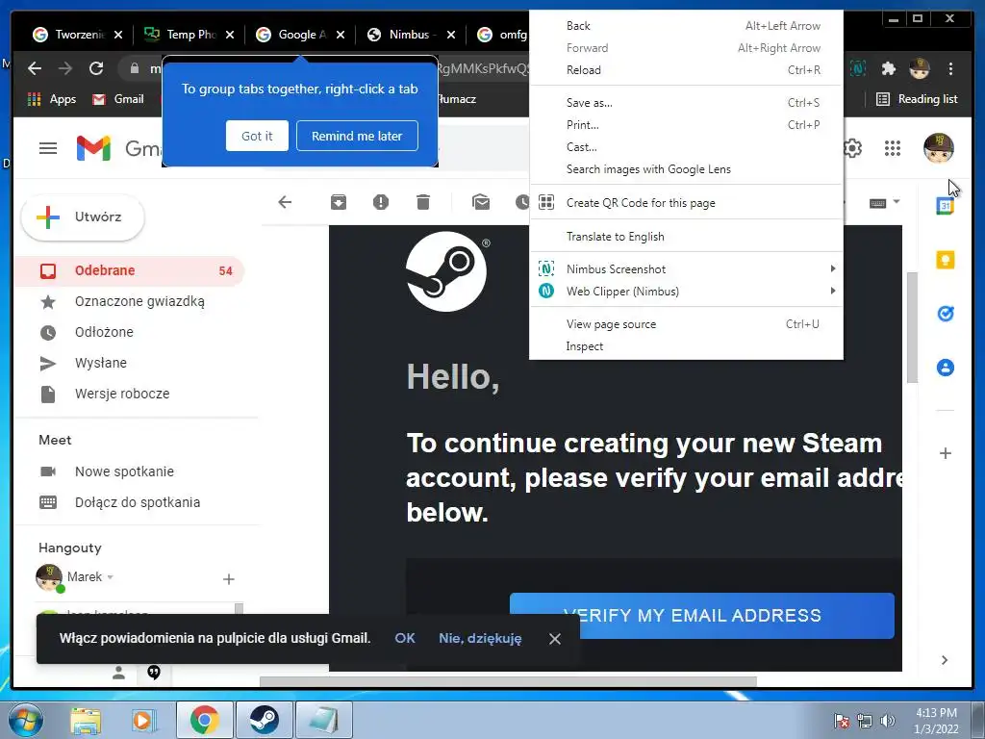Dismiss the Gmail notification prompt X
985x739 pixels.
pos(554,639)
